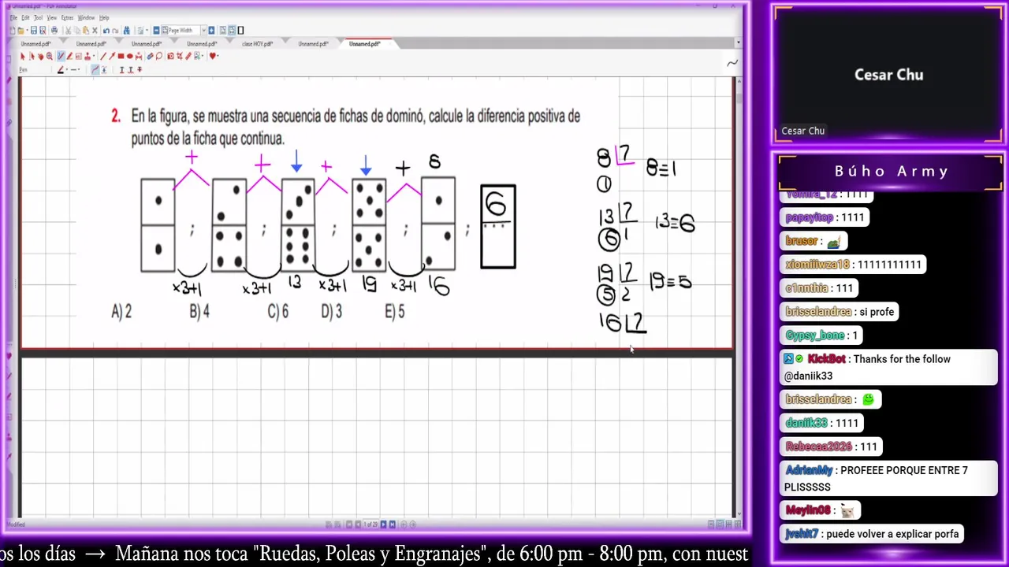
Task: Click the Print icon
Action: [x=54, y=31]
